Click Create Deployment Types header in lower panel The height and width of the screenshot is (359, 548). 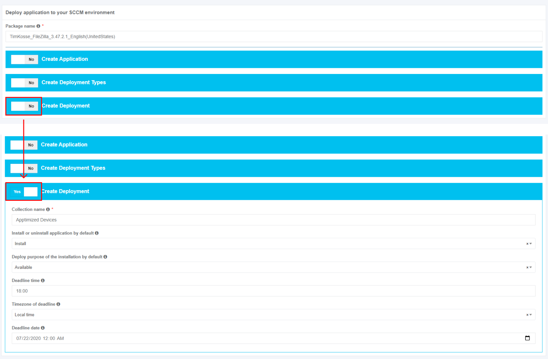(x=273, y=168)
